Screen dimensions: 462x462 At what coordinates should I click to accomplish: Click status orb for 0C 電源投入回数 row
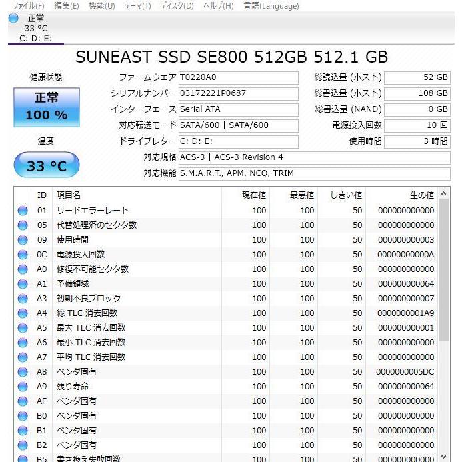point(23,254)
